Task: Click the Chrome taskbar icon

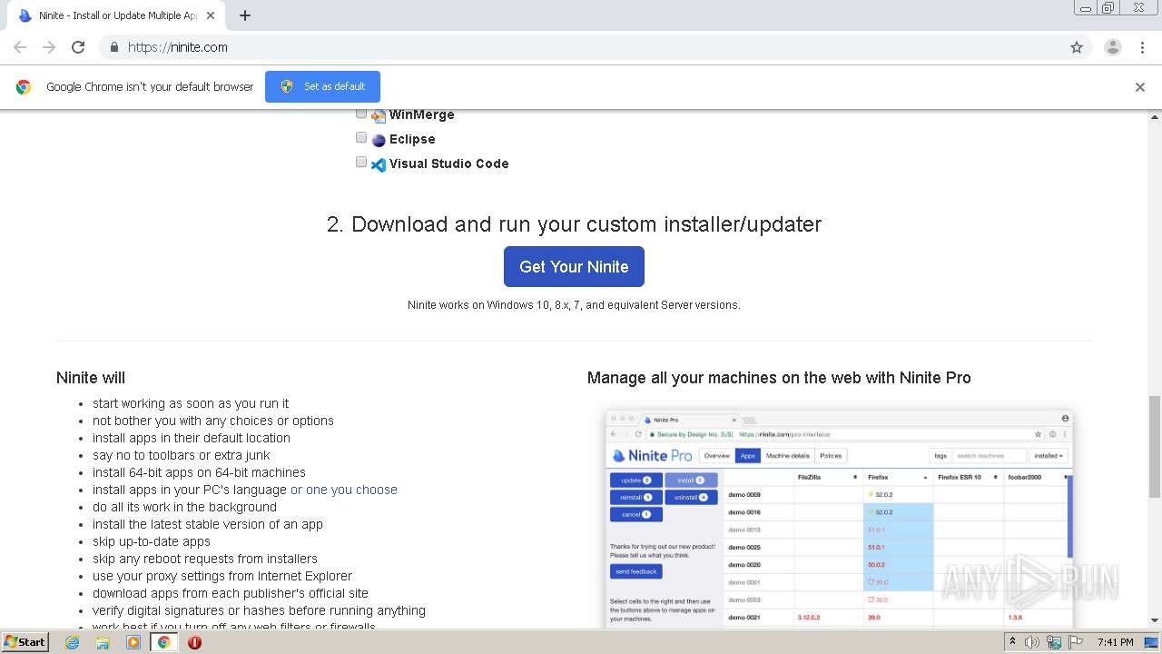Action: point(163,642)
